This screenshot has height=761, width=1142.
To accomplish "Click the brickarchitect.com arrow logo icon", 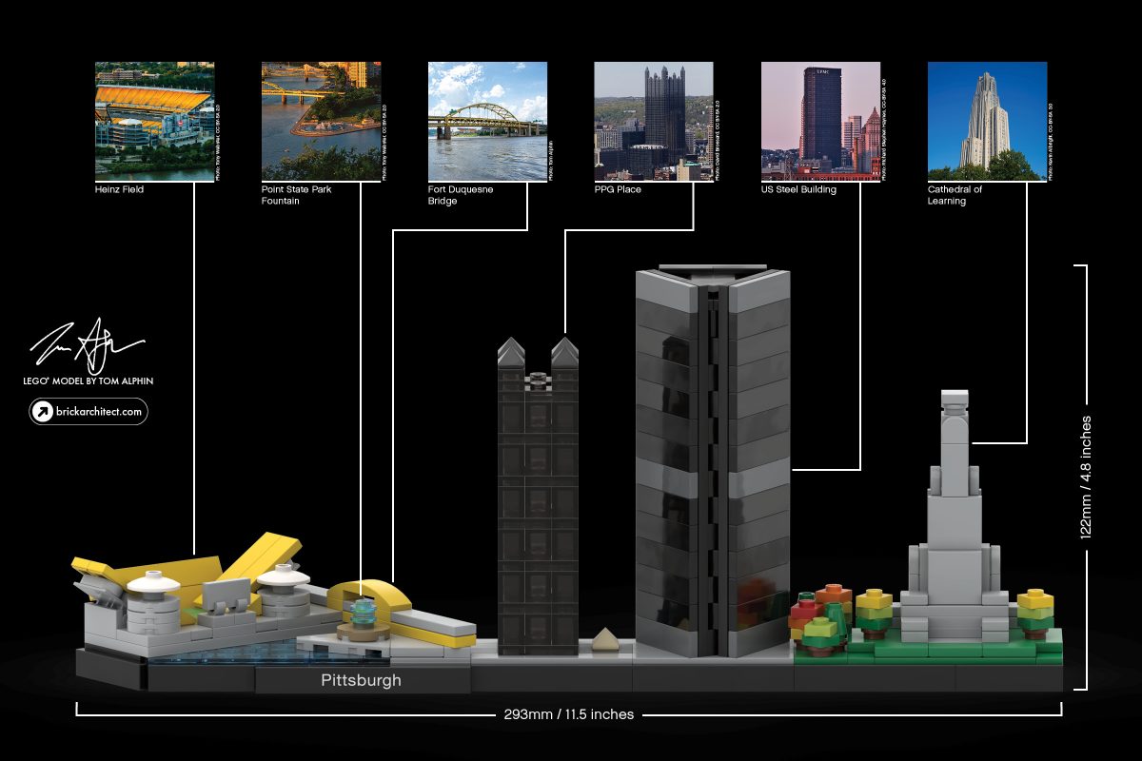I will click(42, 411).
